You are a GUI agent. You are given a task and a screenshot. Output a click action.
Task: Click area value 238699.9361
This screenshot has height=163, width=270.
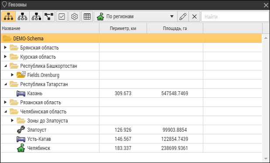click(175, 148)
